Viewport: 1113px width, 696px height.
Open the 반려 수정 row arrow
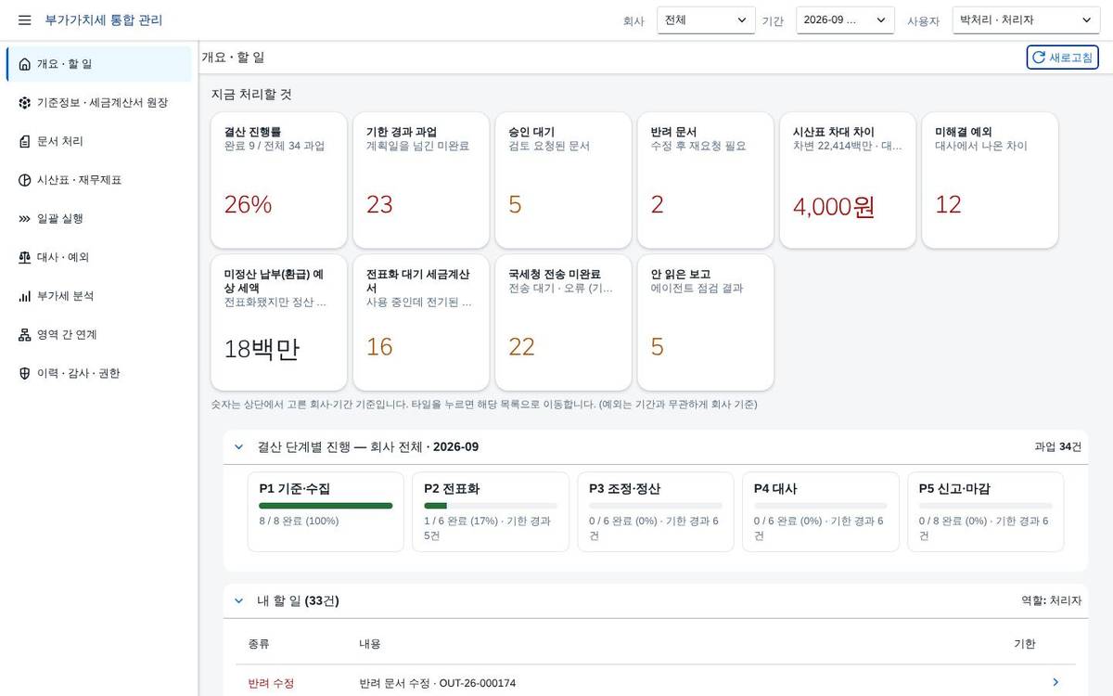coord(1055,683)
